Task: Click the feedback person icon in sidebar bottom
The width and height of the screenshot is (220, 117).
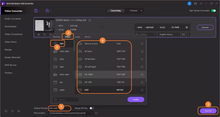Action: [x=19, y=111]
